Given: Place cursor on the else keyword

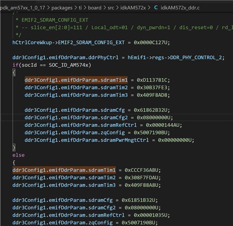Looking at the screenshot, I should tap(18, 155).
